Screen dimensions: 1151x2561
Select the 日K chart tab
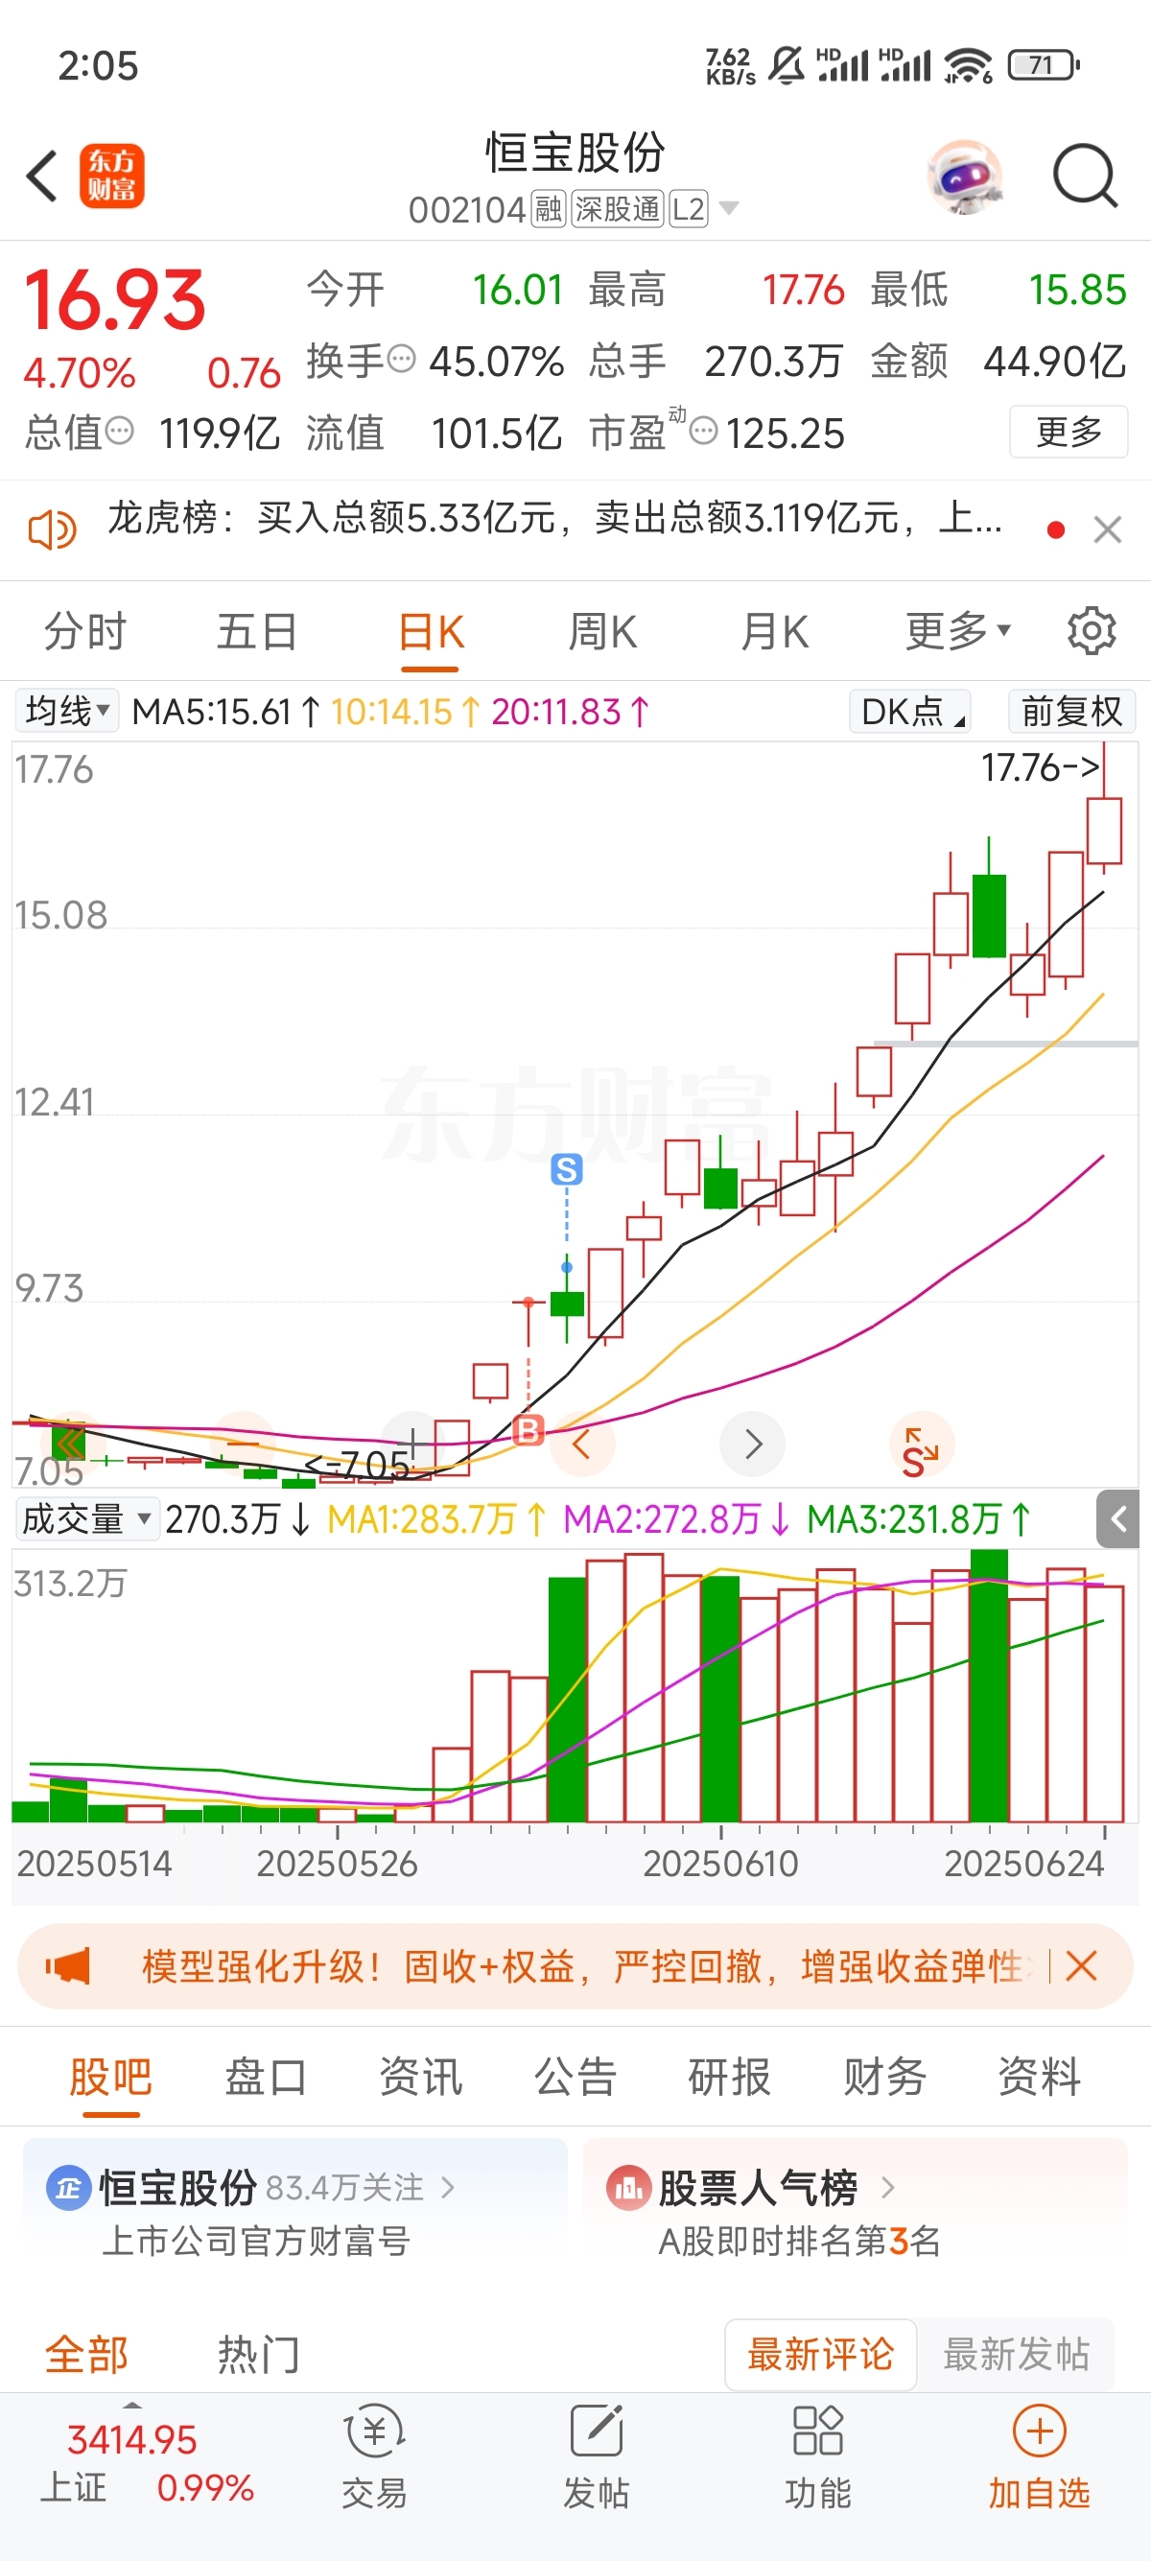pos(432,631)
